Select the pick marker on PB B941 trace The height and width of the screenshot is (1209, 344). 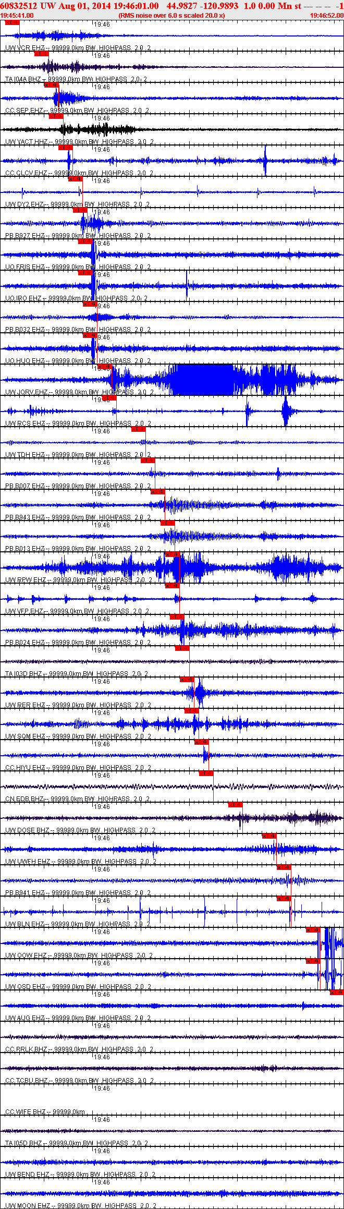coord(284,867)
